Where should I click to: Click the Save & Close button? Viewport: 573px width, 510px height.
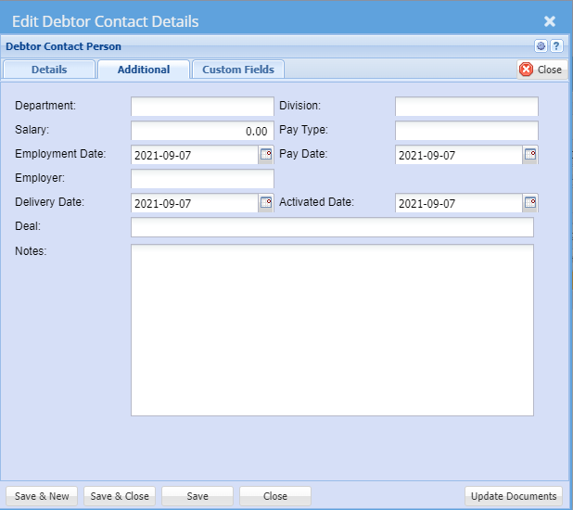[120, 496]
